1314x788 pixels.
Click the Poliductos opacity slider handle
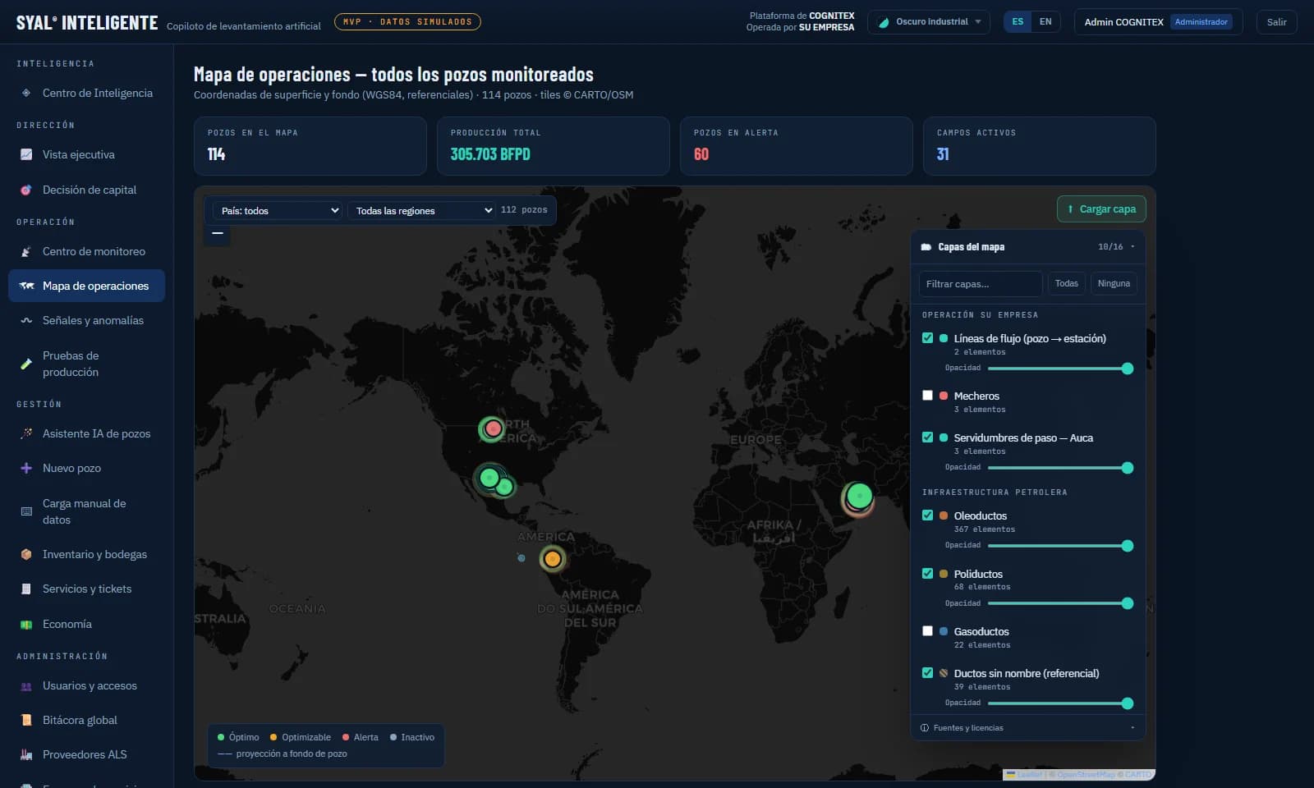pos(1128,603)
